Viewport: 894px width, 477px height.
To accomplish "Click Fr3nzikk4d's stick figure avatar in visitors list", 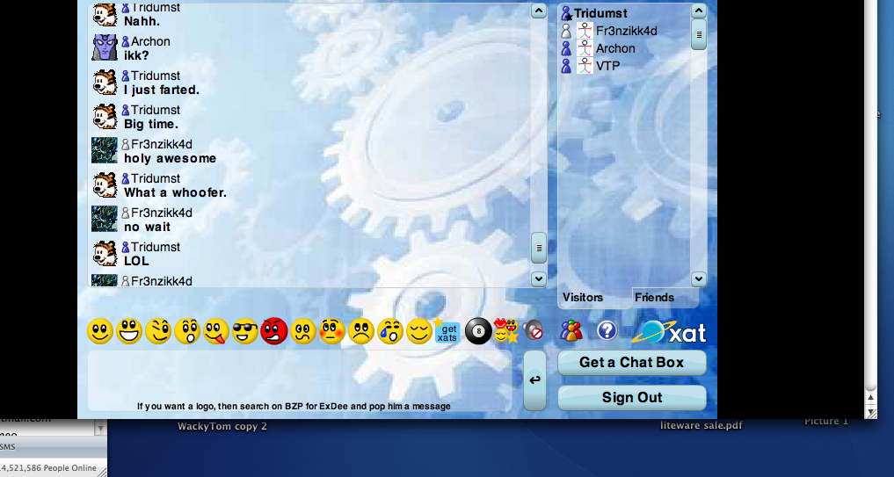I will click(585, 31).
